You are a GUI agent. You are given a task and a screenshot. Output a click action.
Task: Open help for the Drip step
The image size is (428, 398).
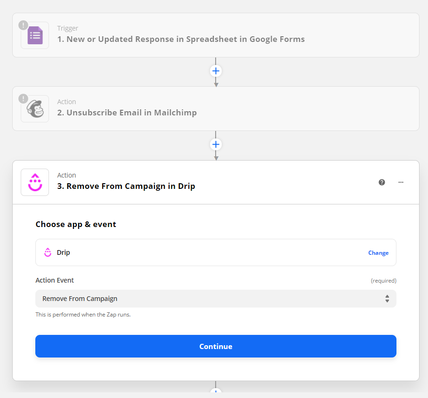pyautogui.click(x=381, y=182)
